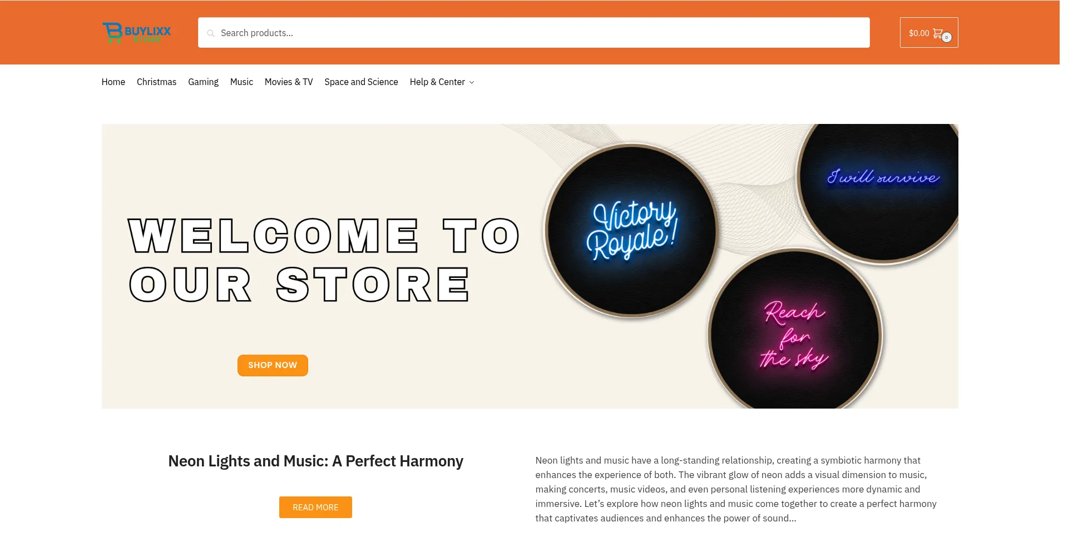Image resolution: width=1068 pixels, height=552 pixels.
Task: Open the Help & Center menu
Action: pos(437,82)
